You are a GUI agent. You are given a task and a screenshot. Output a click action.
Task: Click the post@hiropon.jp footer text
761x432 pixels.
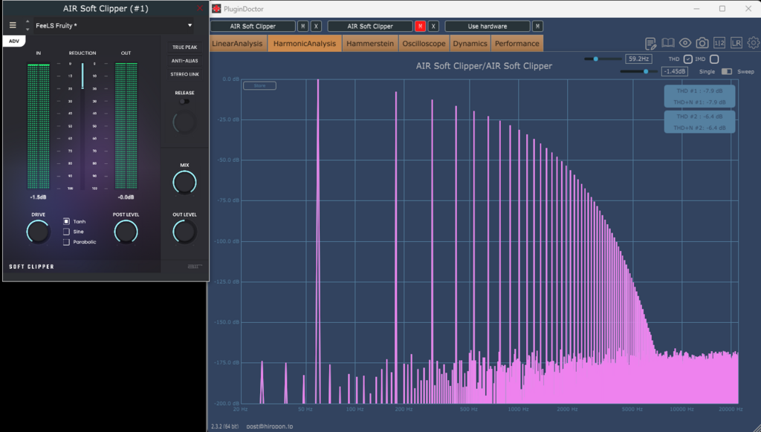click(x=269, y=426)
